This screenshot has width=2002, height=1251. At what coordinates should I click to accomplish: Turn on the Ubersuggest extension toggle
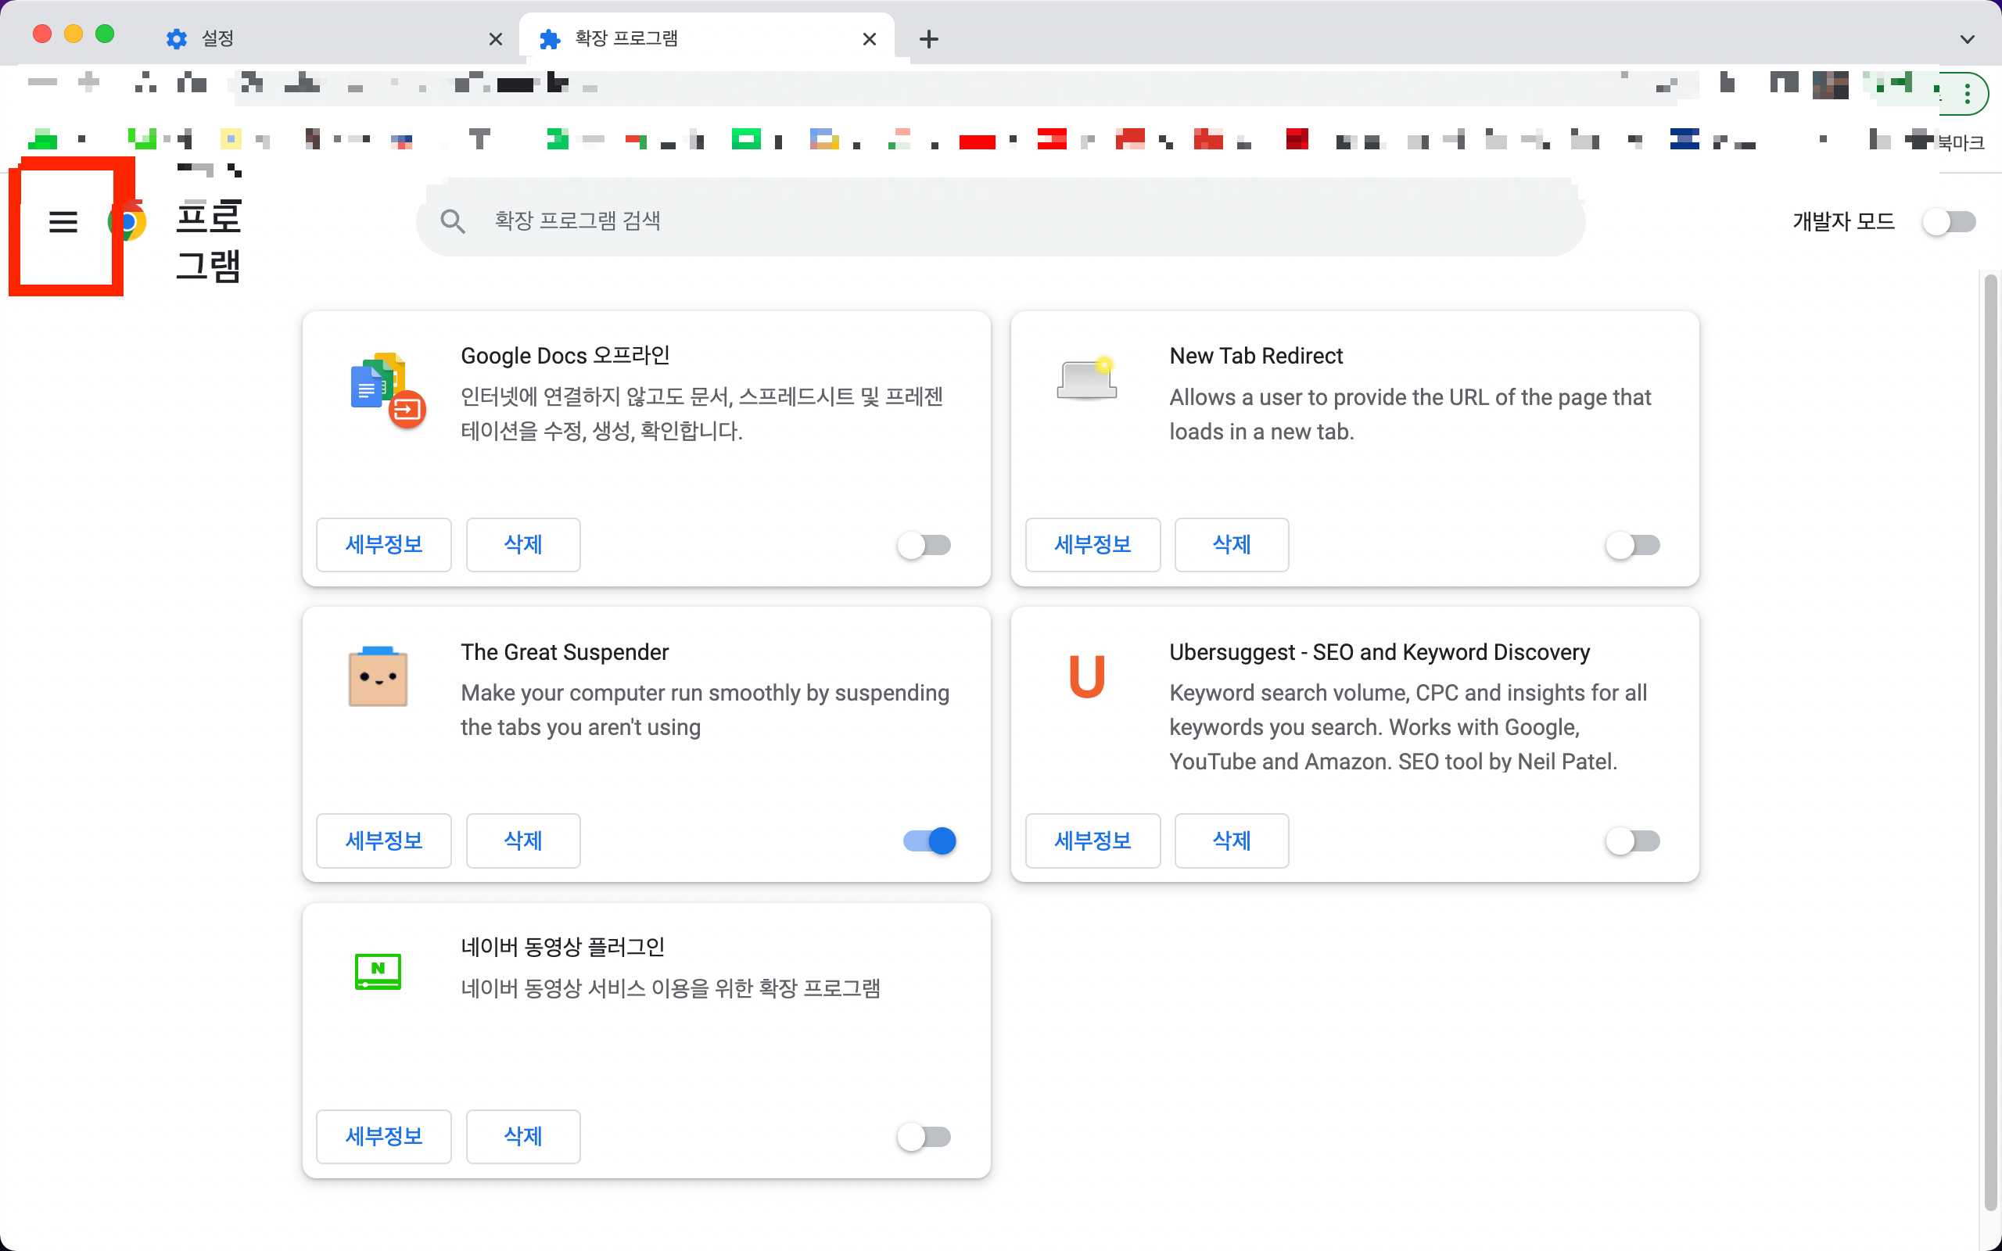[x=1632, y=841]
